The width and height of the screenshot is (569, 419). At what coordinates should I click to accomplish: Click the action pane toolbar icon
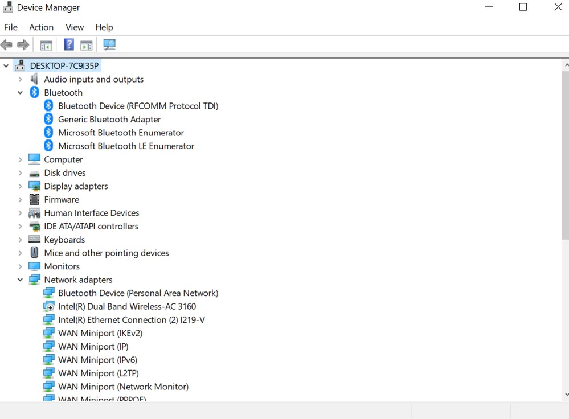87,44
